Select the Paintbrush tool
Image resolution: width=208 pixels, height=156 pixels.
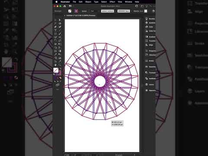pos(60,34)
